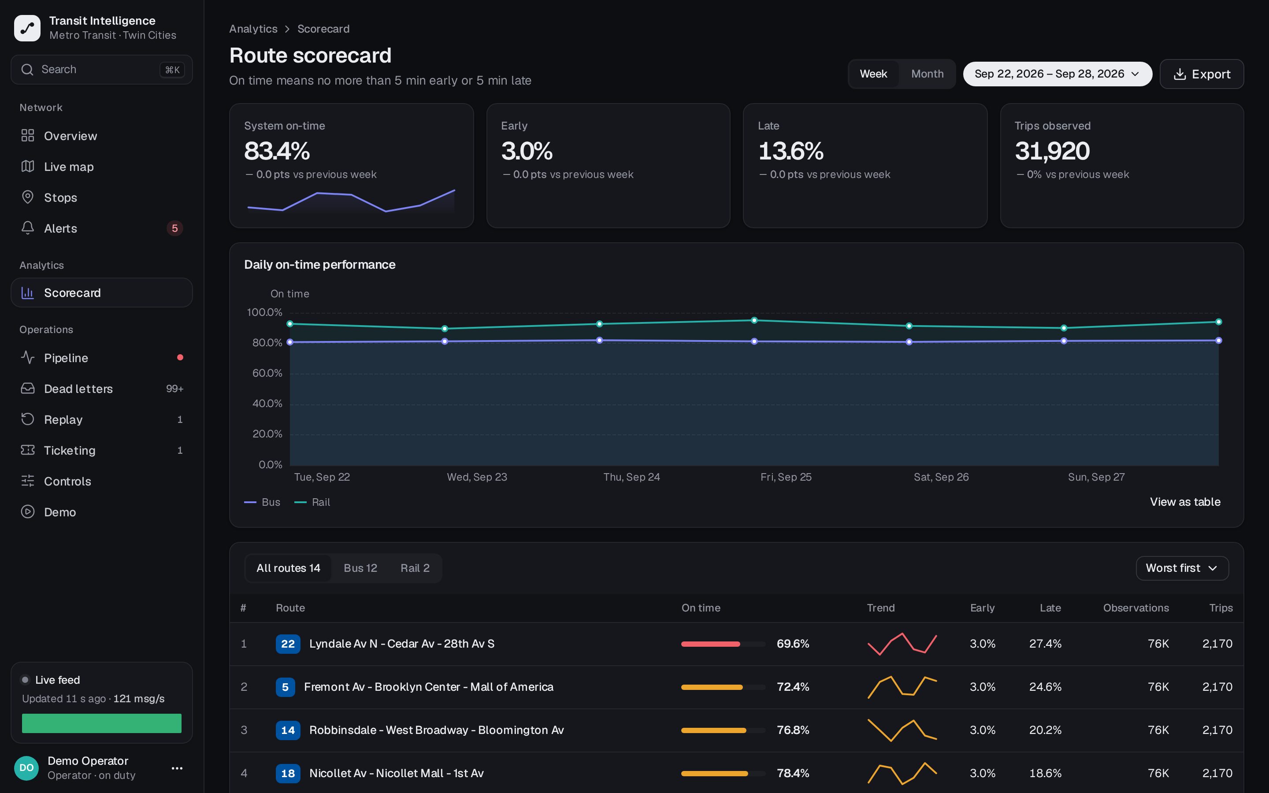Viewport: 1269px width, 793px height.
Task: Click the Pipeline activity icon
Action: pyautogui.click(x=27, y=357)
